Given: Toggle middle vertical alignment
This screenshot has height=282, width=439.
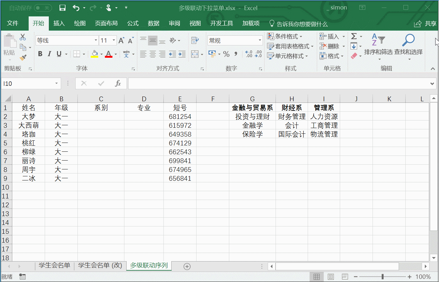Looking at the screenshot, I should (153, 40).
